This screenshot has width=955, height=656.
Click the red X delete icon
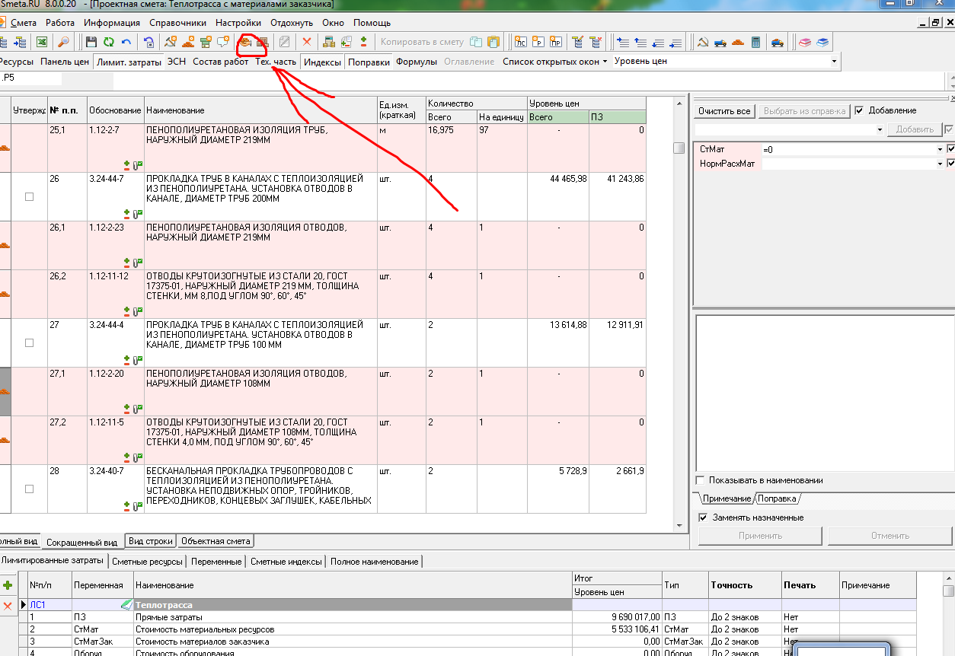point(307,42)
